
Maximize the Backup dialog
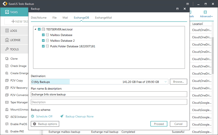click(177, 9)
